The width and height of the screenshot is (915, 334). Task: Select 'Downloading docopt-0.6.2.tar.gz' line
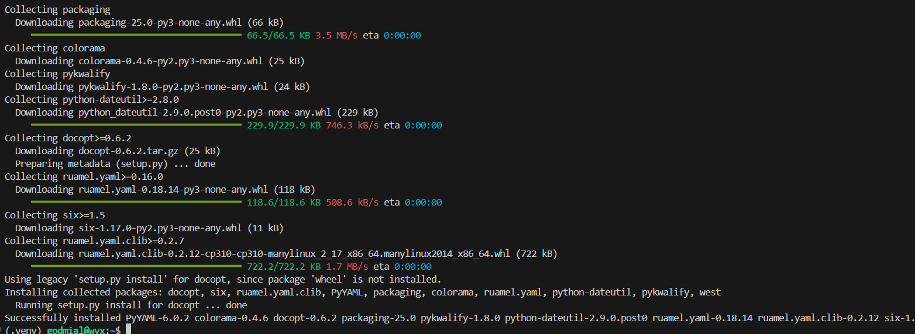point(118,151)
